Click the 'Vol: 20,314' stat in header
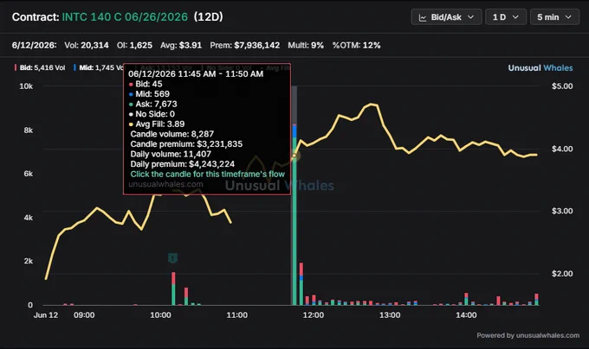589x349 pixels. click(x=87, y=45)
